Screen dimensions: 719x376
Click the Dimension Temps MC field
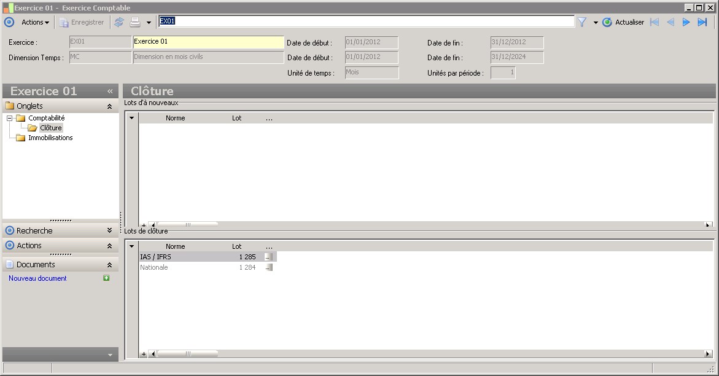[100, 57]
